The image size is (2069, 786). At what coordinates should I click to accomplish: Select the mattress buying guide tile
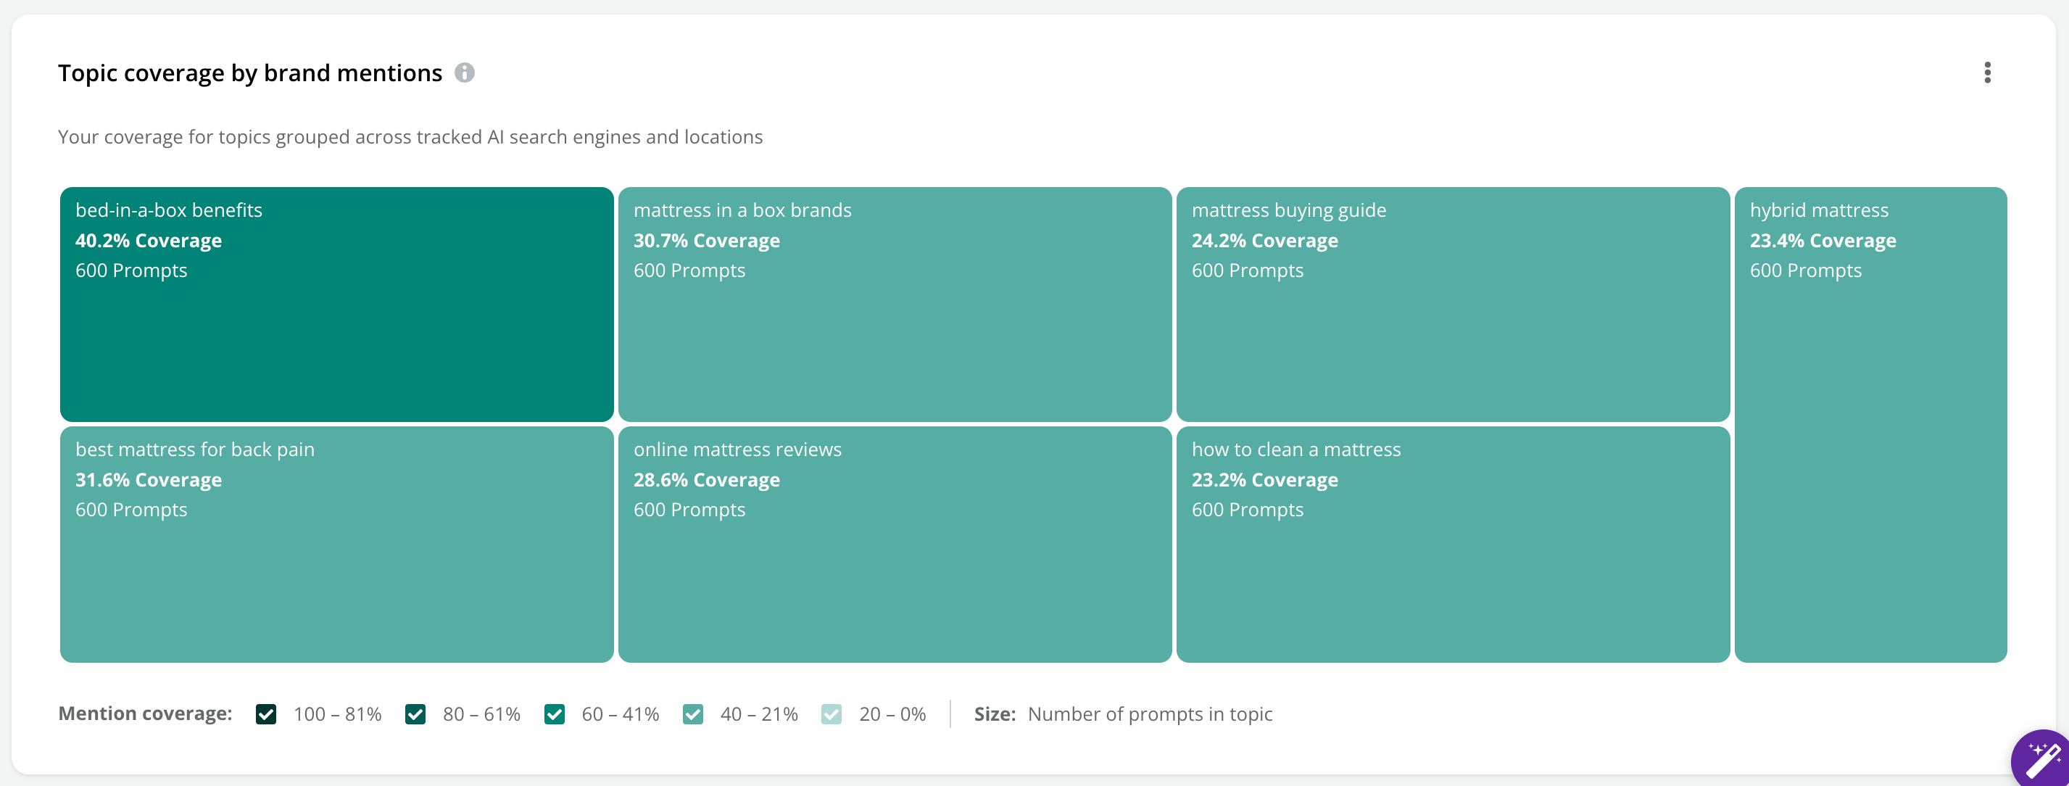[1453, 305]
